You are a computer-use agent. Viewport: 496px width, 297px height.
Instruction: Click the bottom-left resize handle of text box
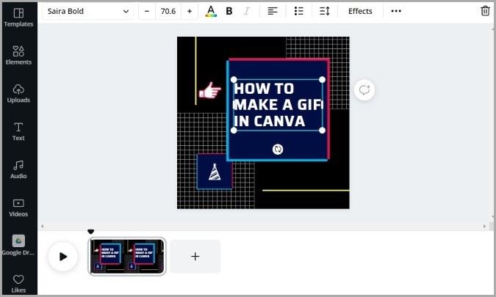coord(234,131)
